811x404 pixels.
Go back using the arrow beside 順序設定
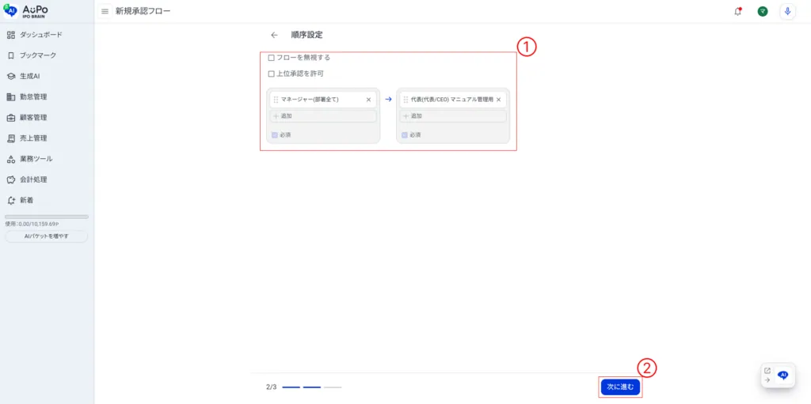[x=274, y=35]
